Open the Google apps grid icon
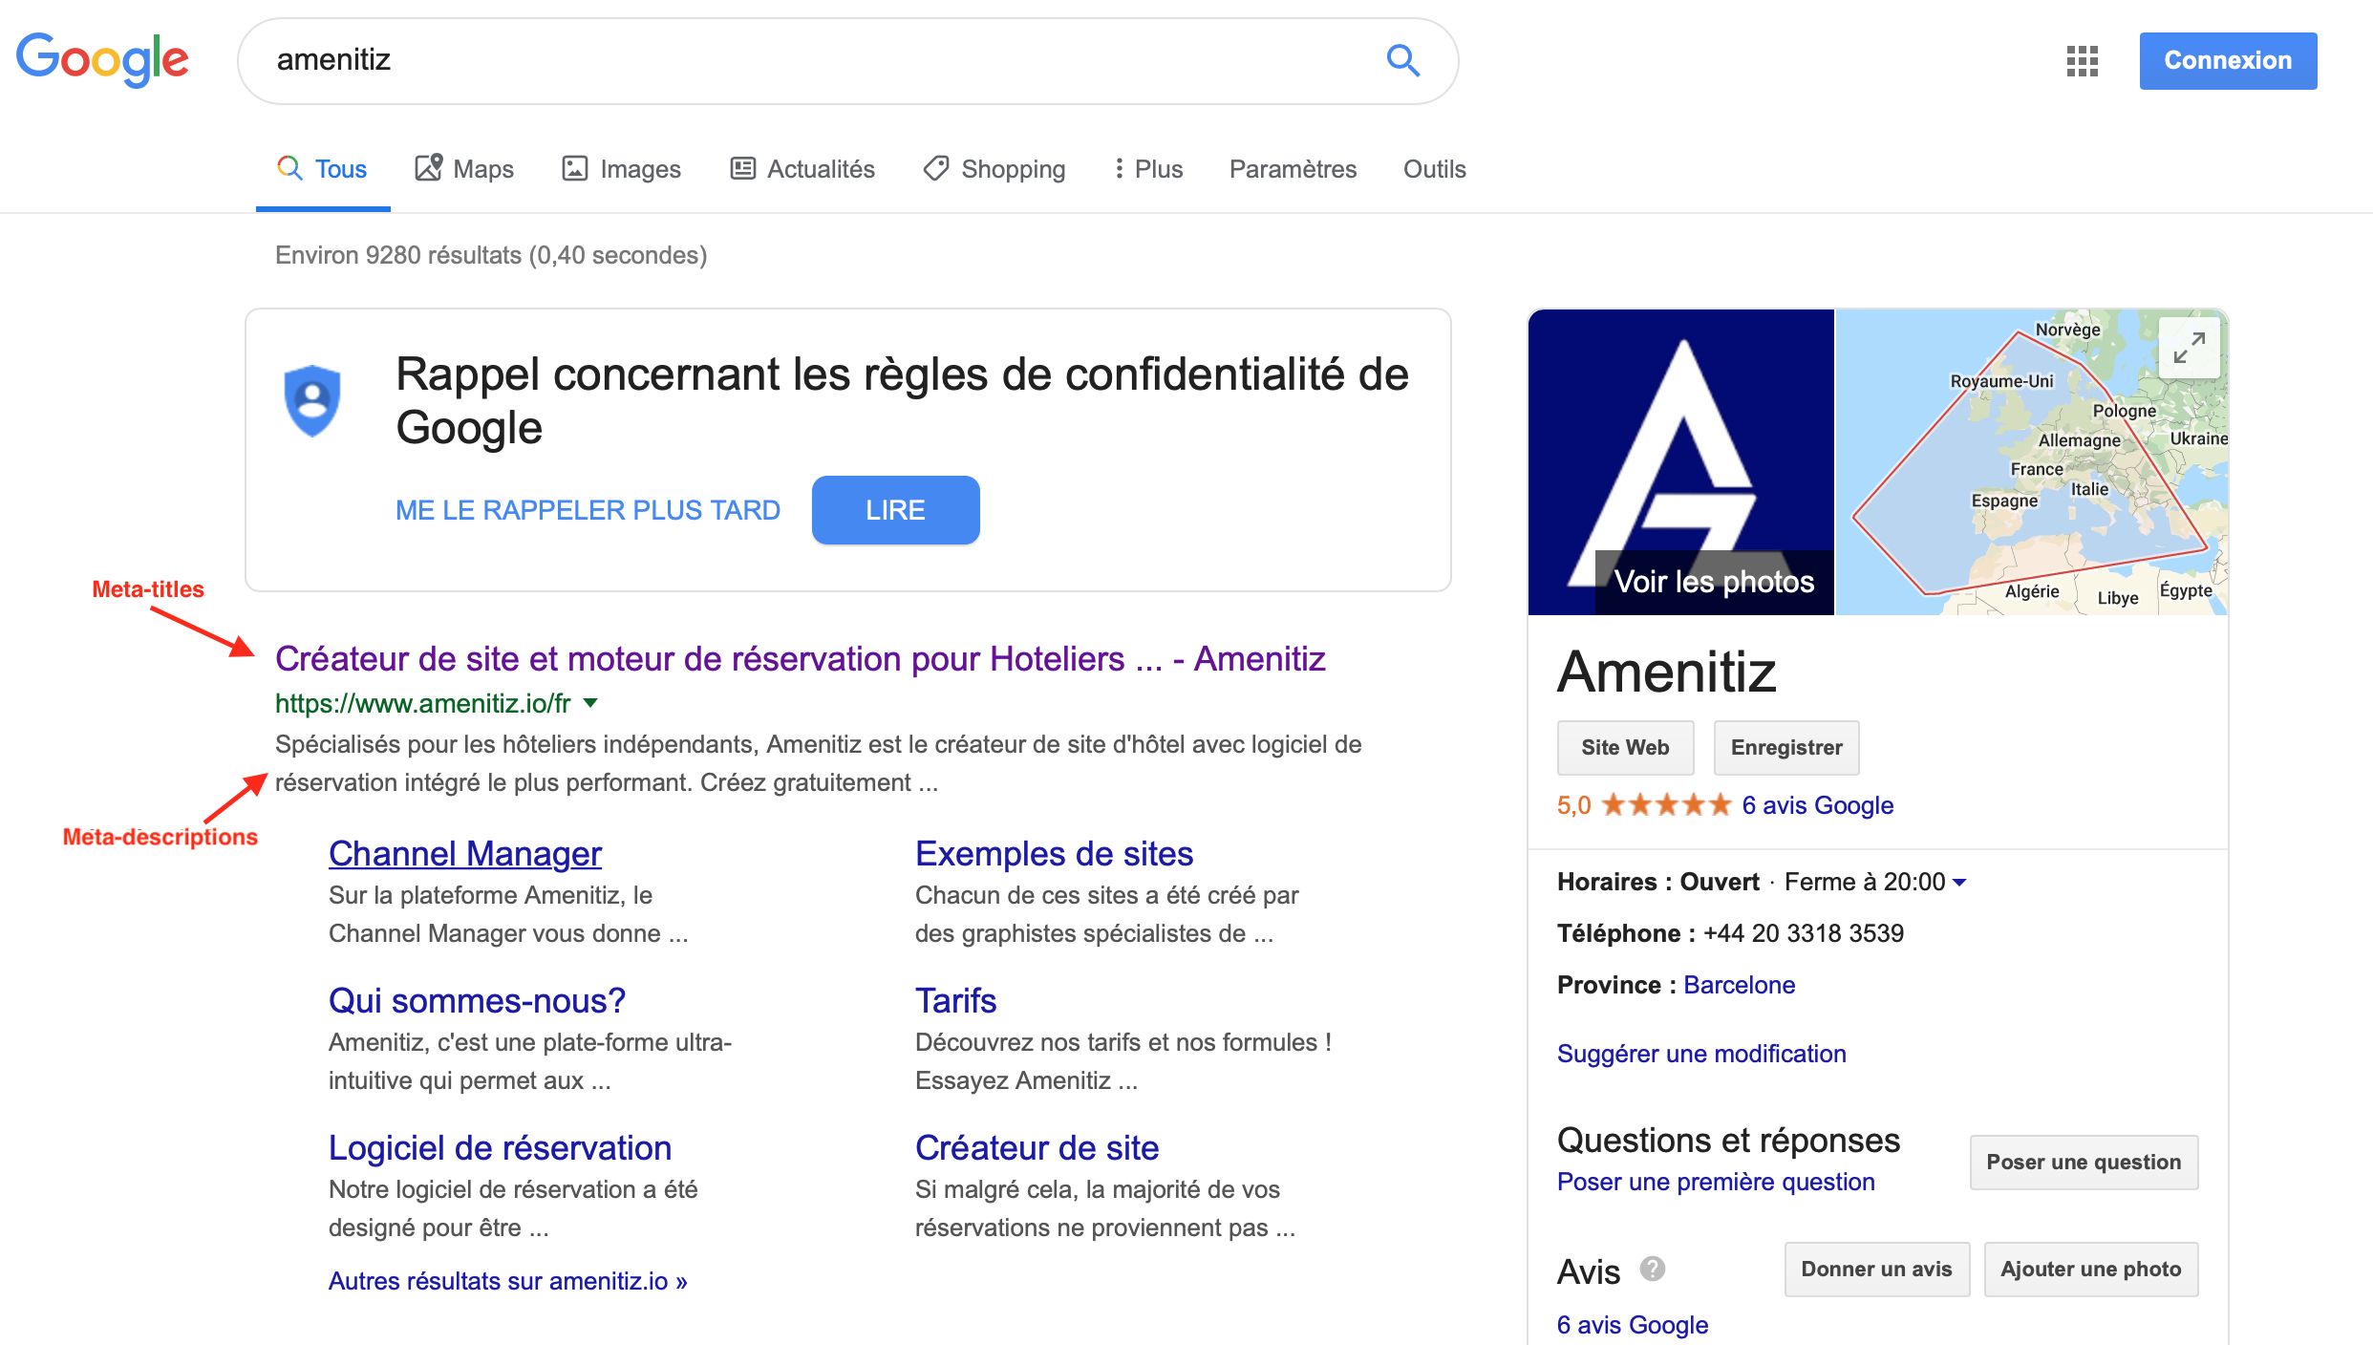Image resolution: width=2373 pixels, height=1345 pixels. (2082, 61)
